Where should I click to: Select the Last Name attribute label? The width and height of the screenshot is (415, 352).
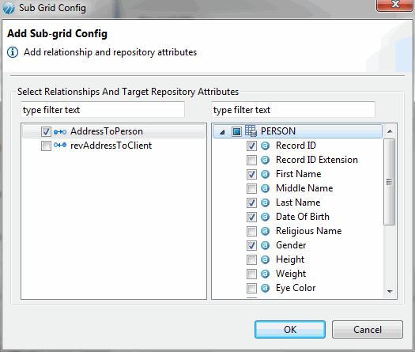coord(298,202)
